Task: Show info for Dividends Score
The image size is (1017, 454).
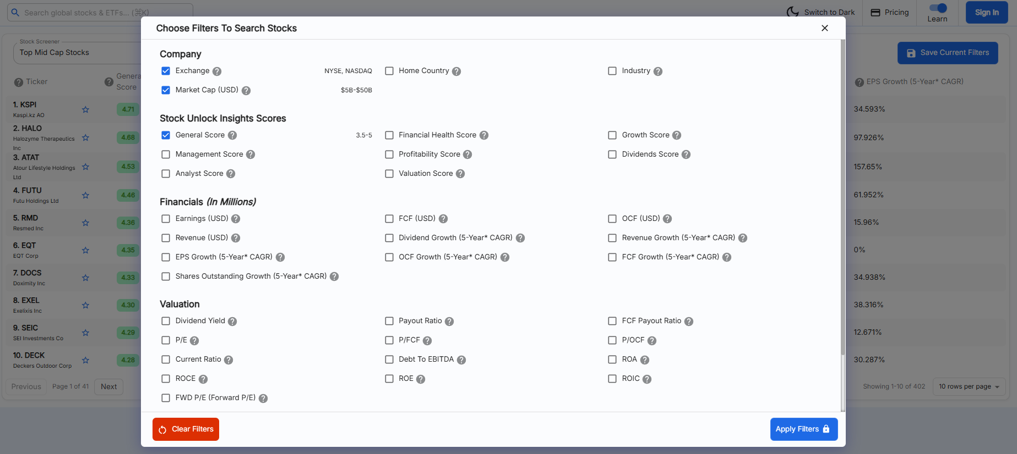Action: click(686, 154)
